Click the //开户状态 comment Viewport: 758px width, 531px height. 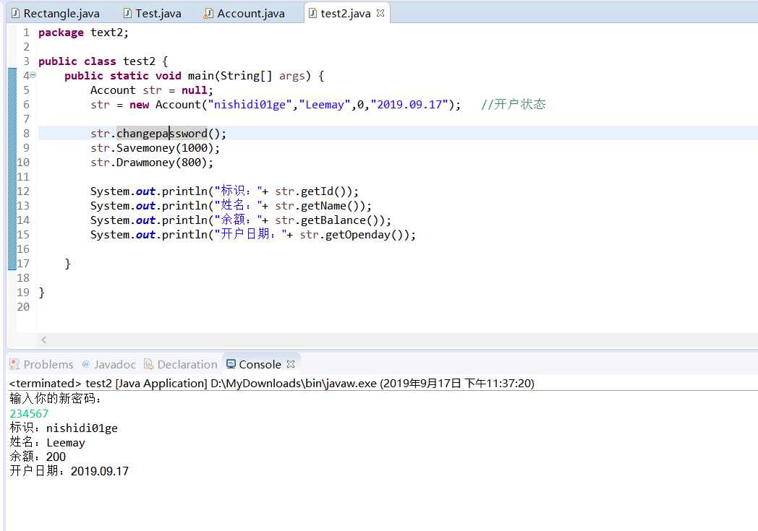pos(514,104)
